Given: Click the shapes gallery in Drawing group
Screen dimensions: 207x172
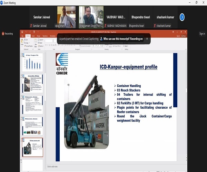Looking at the screenshot, I should coord(98,46).
